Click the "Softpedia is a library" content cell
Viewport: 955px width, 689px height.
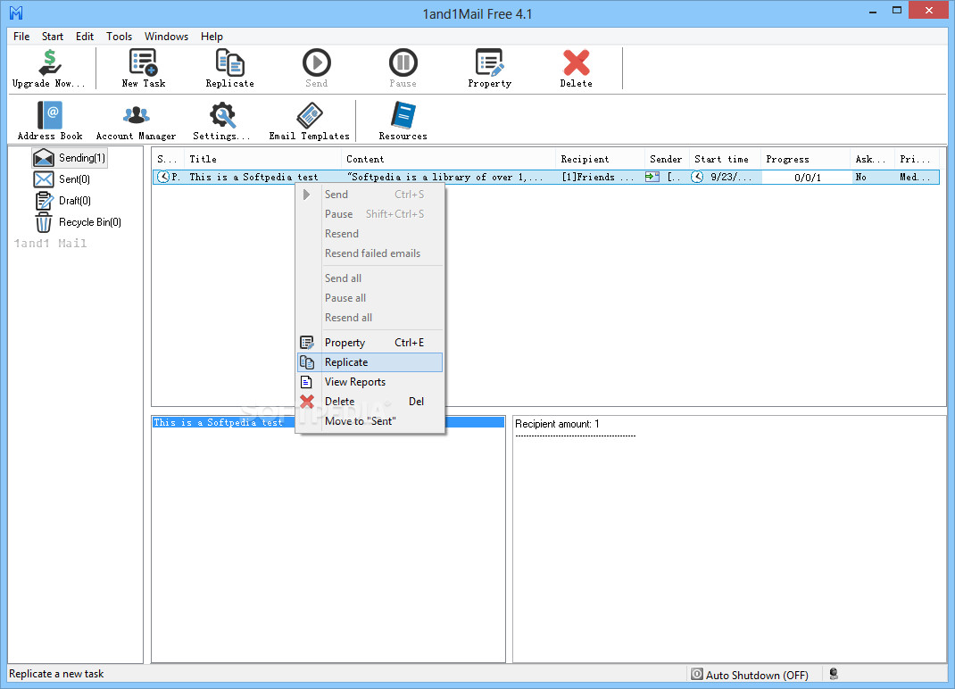449,178
